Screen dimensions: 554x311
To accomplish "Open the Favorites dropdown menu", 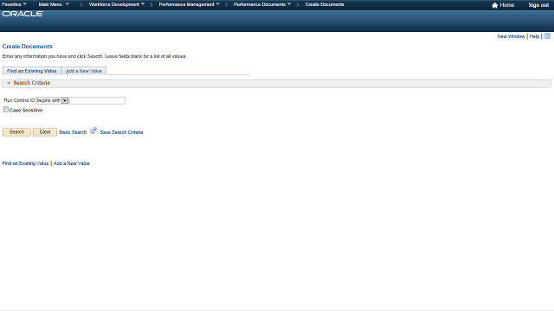I will click(x=14, y=4).
